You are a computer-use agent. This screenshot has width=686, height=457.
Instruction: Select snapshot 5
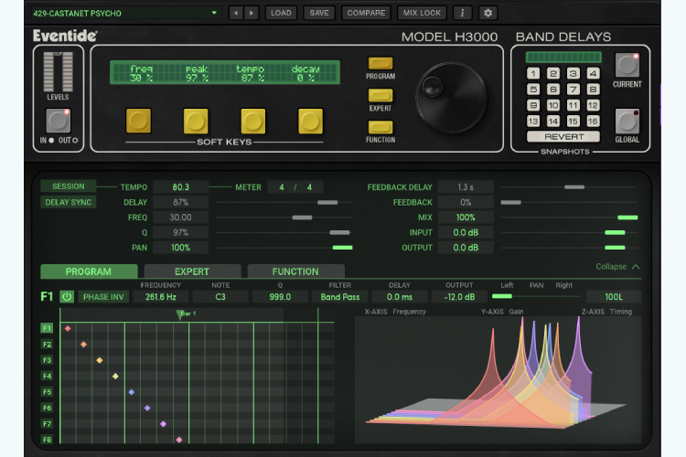click(533, 90)
